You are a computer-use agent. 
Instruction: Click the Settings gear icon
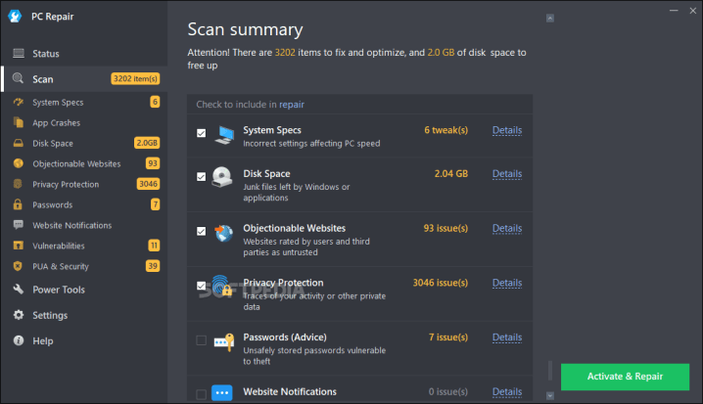pos(19,315)
